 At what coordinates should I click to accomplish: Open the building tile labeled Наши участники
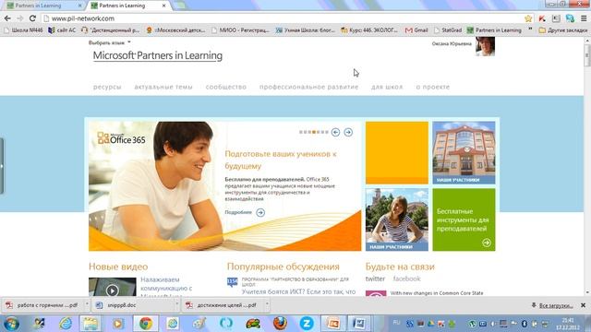tap(464, 153)
